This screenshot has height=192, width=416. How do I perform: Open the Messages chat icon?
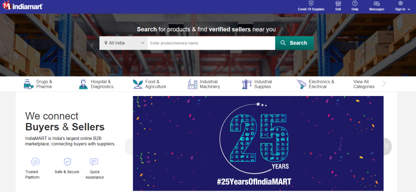tap(376, 3)
